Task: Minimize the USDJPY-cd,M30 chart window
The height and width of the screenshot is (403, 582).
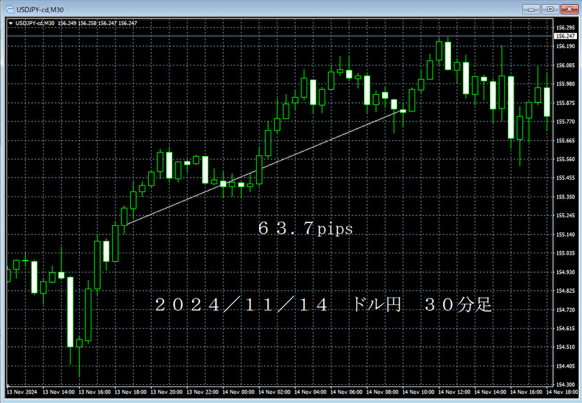Action: [x=531, y=9]
